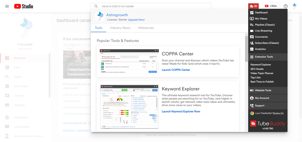Select Best Time to Publish entry
Screen dimensions: 302x142
262,82
